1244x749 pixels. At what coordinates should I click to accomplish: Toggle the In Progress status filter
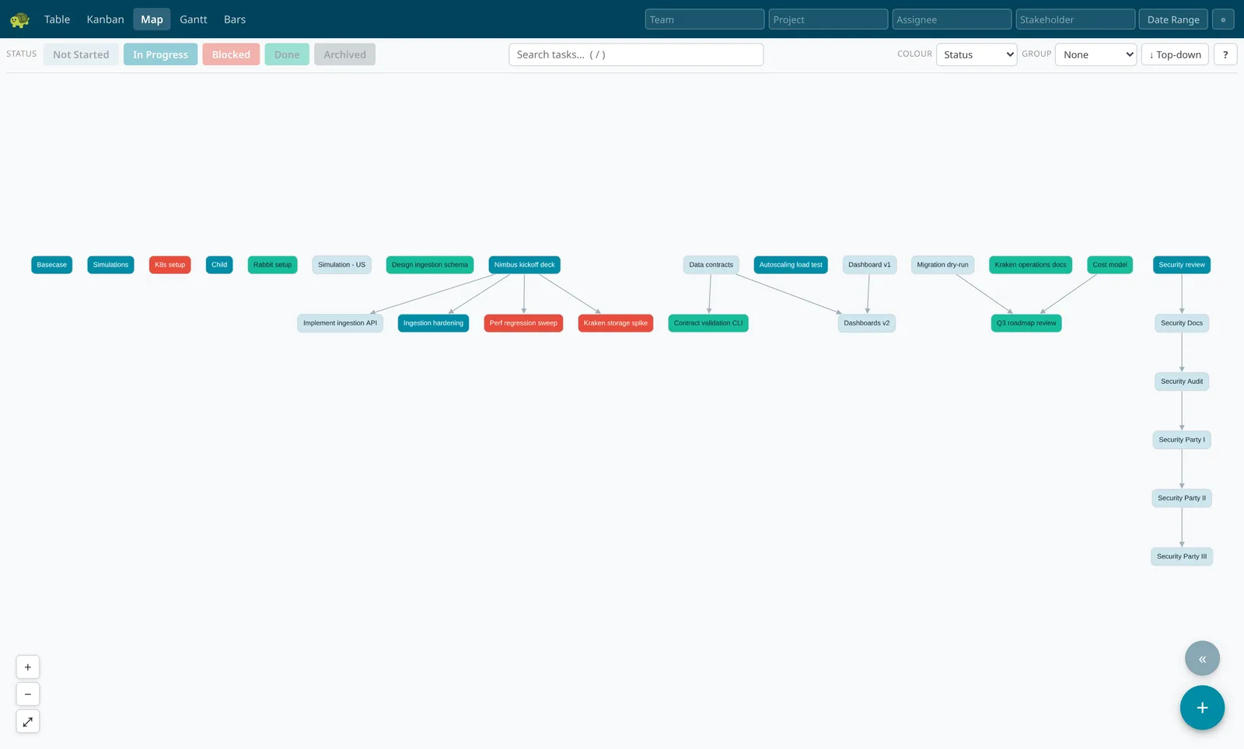[160, 54]
